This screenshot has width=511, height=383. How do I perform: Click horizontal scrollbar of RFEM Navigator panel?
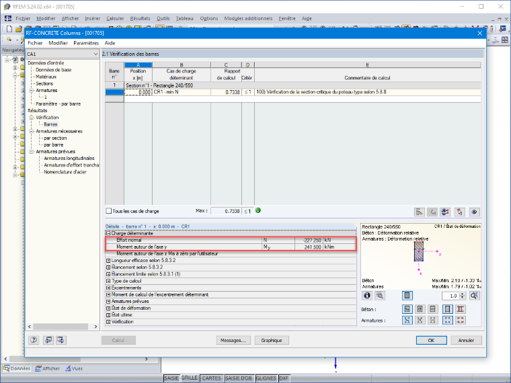pyautogui.click(x=44, y=359)
